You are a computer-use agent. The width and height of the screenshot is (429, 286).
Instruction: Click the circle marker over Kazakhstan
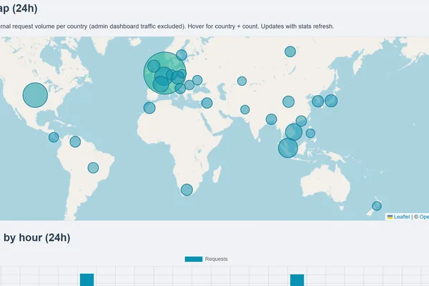(x=242, y=81)
